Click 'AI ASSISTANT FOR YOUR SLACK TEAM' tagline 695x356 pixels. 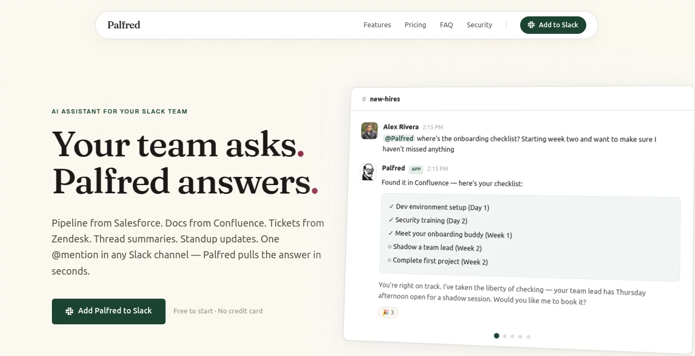coord(120,111)
